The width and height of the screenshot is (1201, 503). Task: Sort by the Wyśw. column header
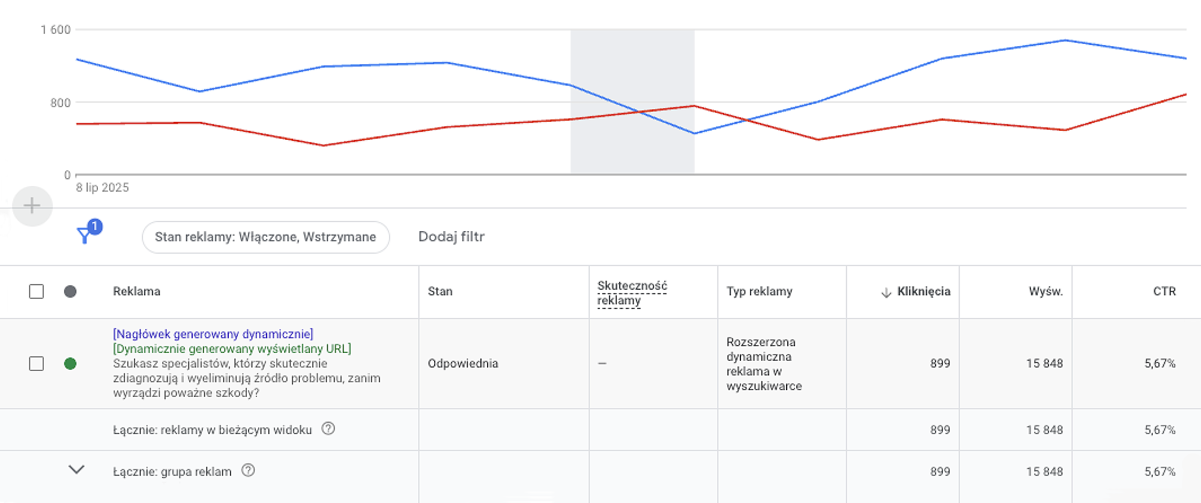coord(1045,291)
